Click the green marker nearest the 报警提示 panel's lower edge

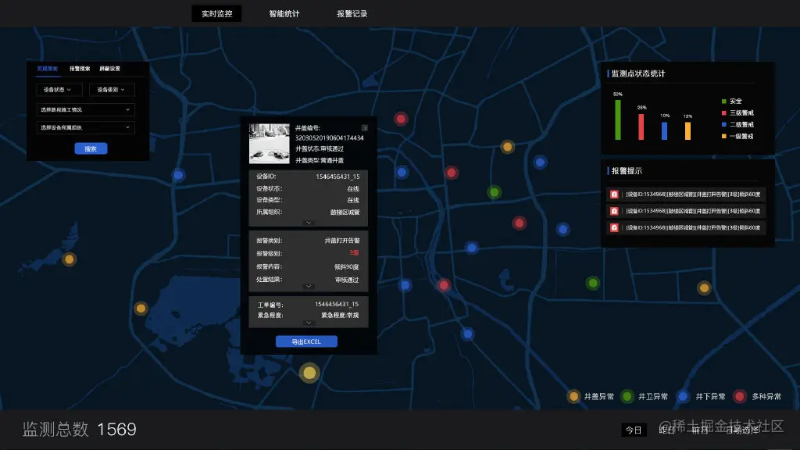click(x=593, y=283)
